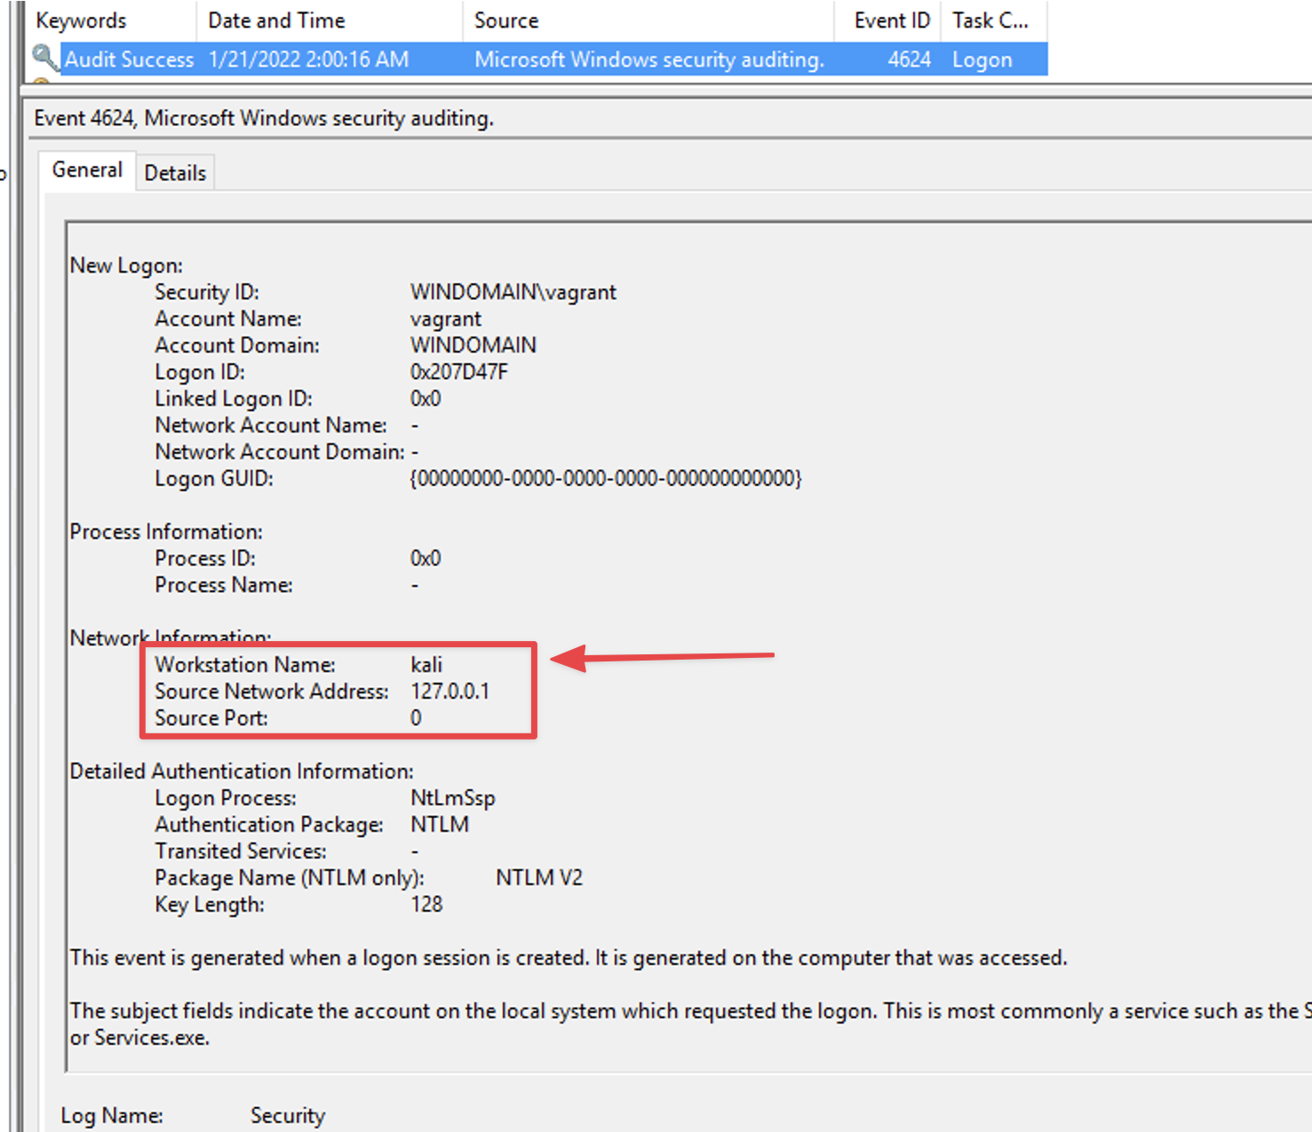Click the Source Network Address 127.0.0.1
Viewport: 1312px width, 1132px height.
pos(449,692)
